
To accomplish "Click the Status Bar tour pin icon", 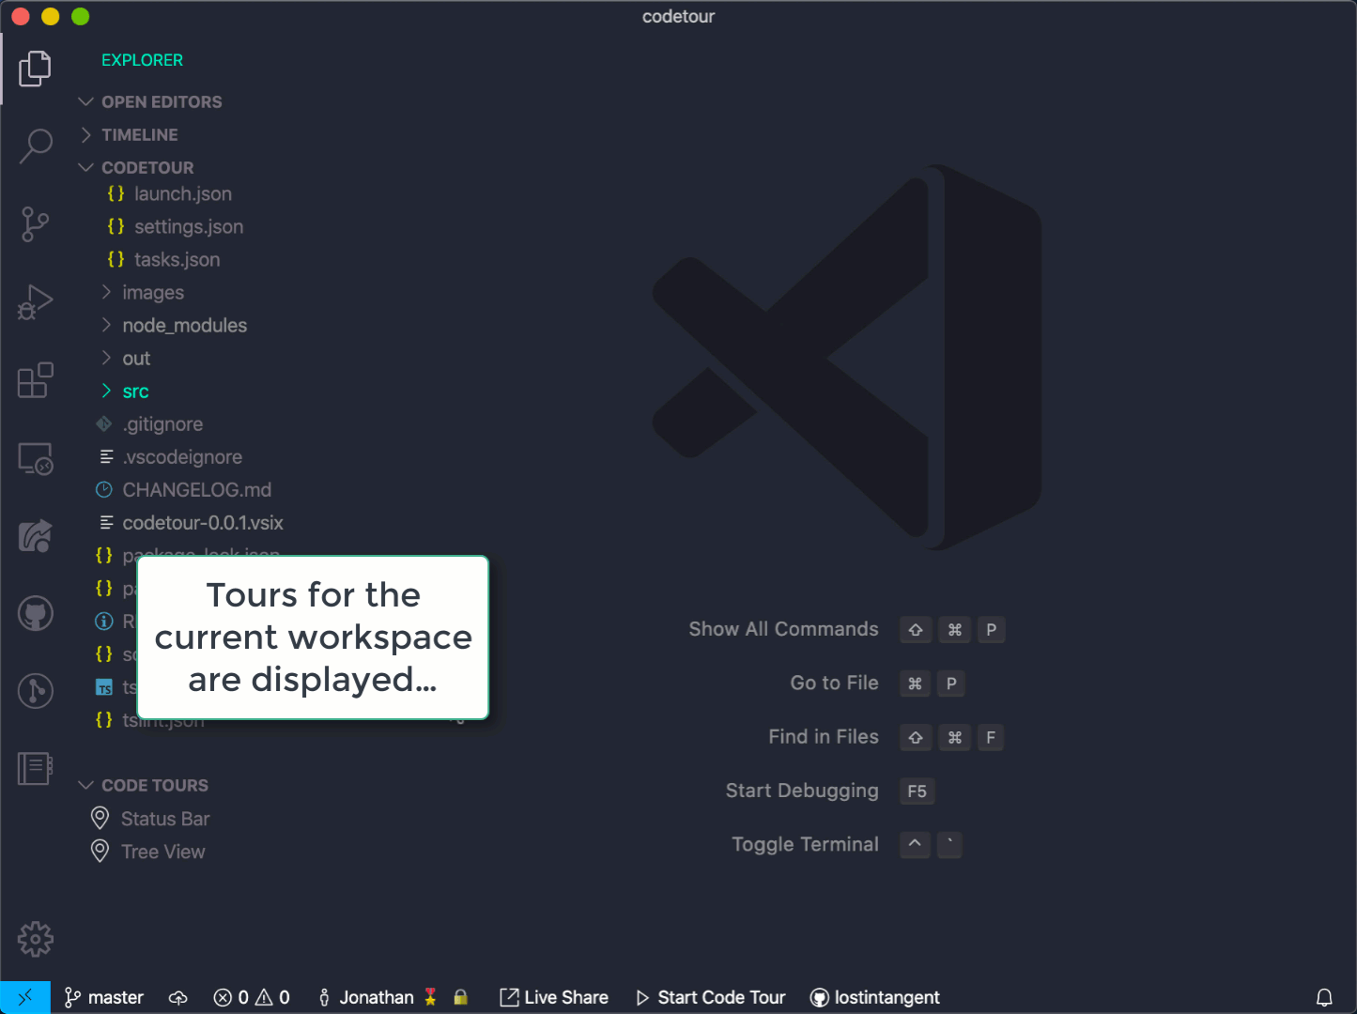I will click(100, 818).
